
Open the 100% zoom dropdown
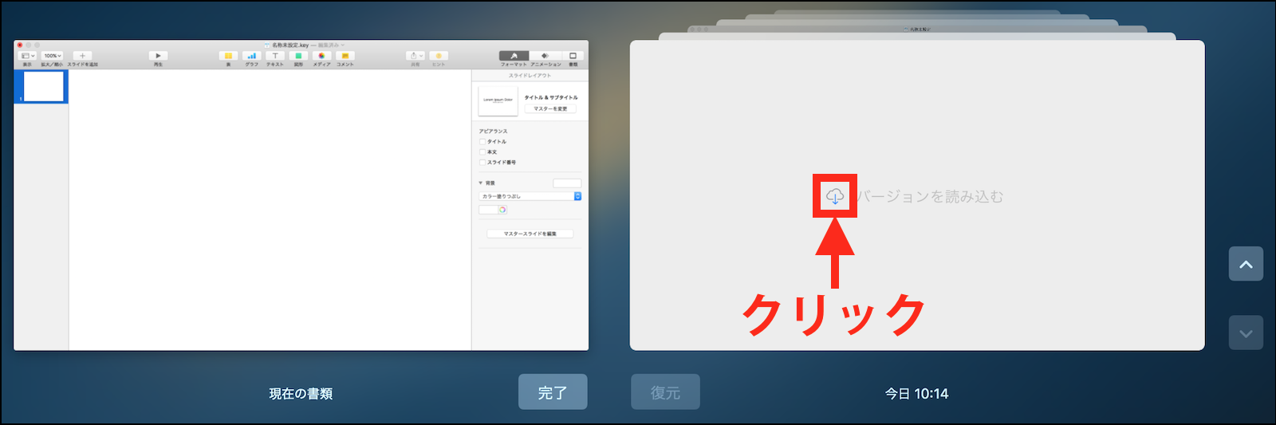pyautogui.click(x=52, y=56)
